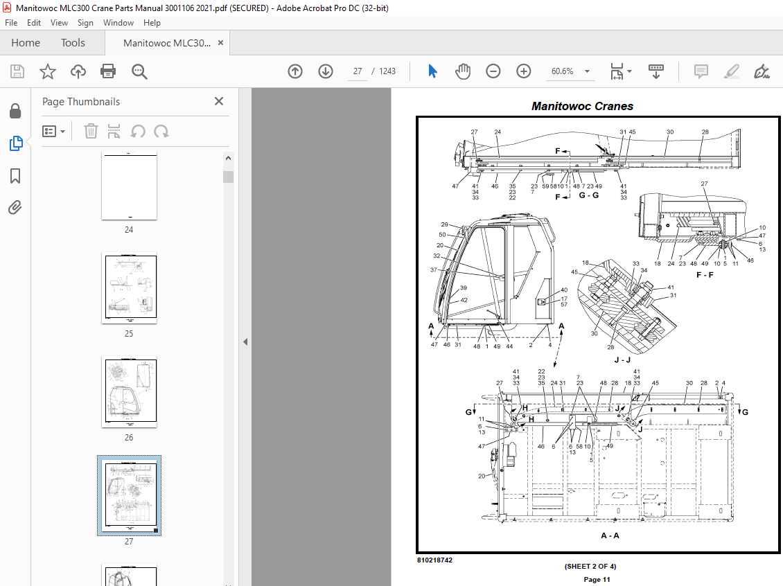Click the F - F section label

pos(705,275)
